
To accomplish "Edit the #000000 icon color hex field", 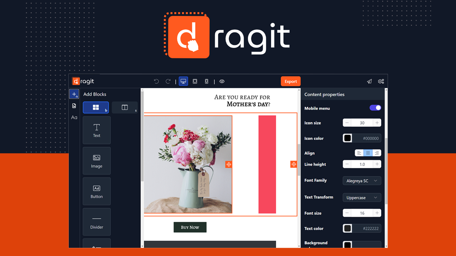I will [x=367, y=138].
